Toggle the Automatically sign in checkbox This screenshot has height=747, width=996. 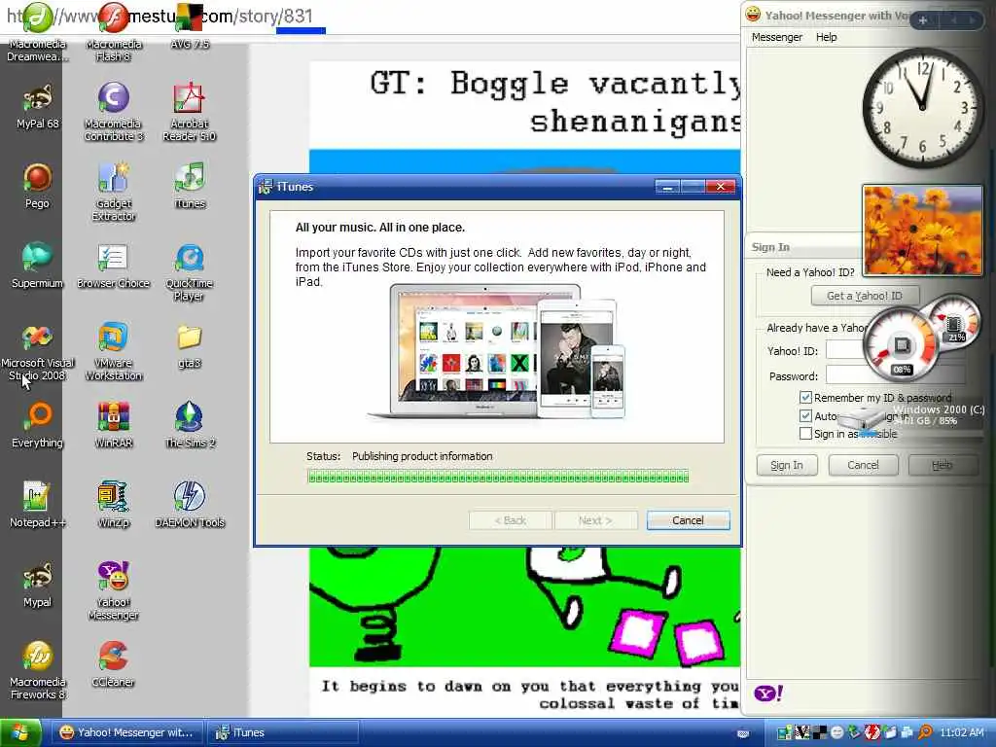point(805,416)
